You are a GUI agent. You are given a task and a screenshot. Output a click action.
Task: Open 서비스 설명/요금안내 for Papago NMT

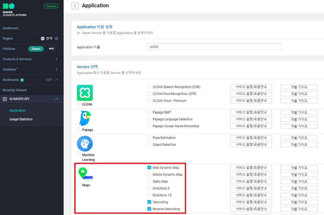251,112
